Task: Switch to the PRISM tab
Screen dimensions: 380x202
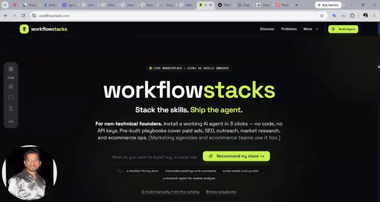Action: coord(224,5)
